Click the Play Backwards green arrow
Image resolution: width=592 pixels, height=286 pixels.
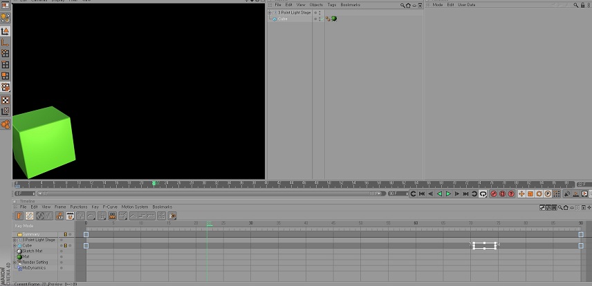[x=439, y=194]
